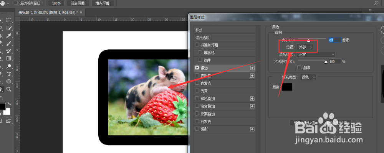384x153 pixels.
Task: Select the Eyedropper tool
Action: tap(9, 36)
